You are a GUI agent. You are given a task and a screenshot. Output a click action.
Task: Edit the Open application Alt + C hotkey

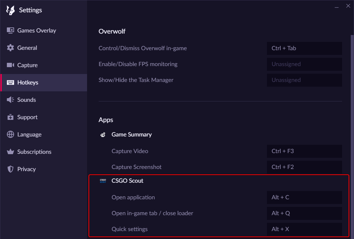304,197
